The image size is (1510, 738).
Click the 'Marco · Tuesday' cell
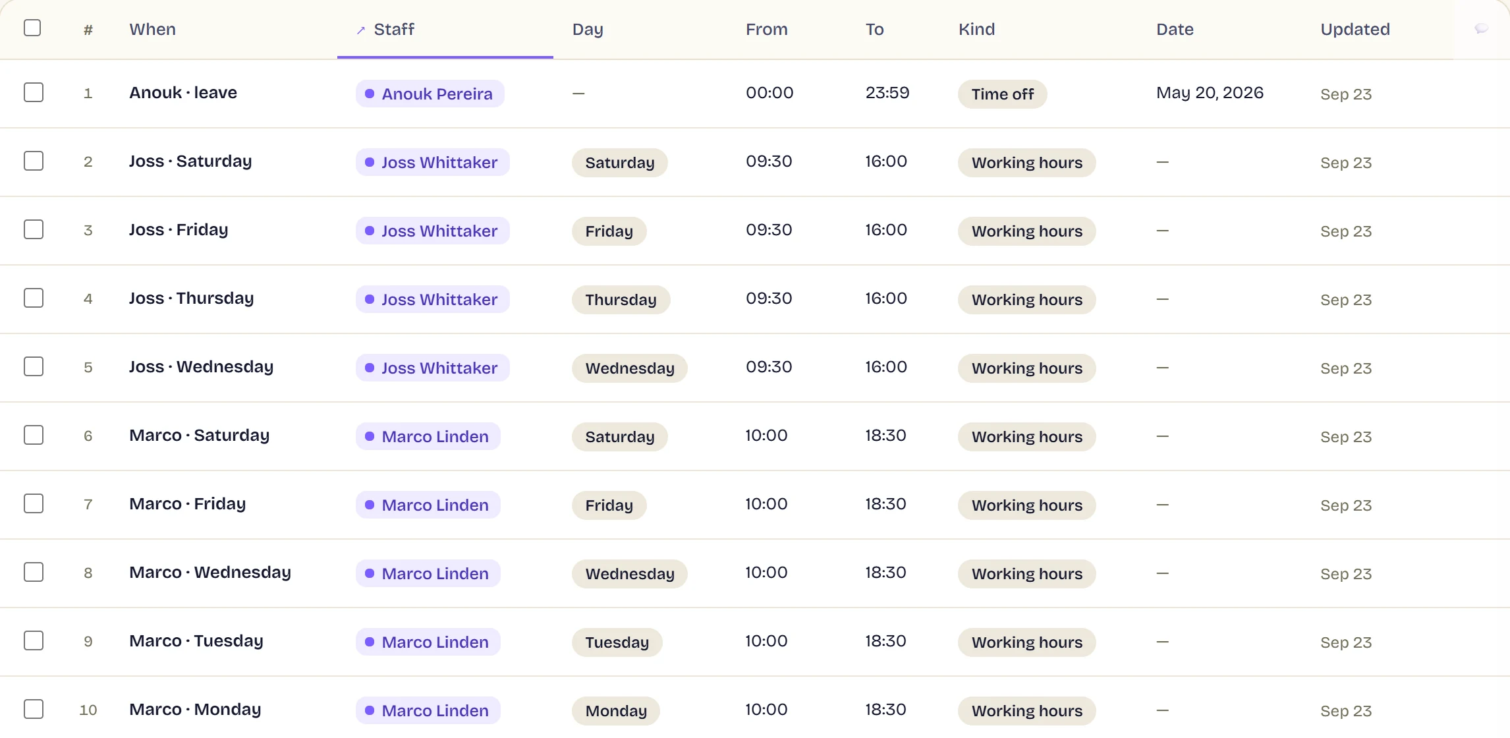click(x=196, y=640)
